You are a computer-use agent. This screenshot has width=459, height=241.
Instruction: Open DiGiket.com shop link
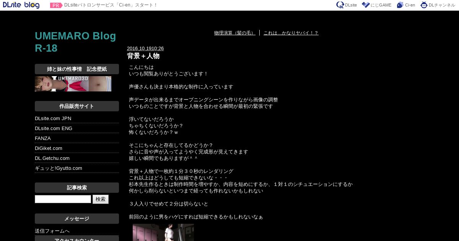pyautogui.click(x=49, y=148)
